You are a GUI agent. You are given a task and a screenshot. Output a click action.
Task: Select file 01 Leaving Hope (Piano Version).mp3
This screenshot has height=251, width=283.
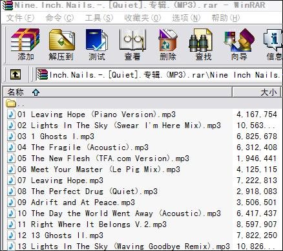pos(96,115)
